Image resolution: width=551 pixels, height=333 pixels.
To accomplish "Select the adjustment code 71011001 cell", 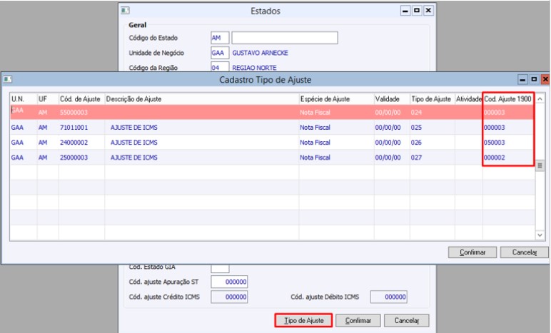I will (74, 128).
